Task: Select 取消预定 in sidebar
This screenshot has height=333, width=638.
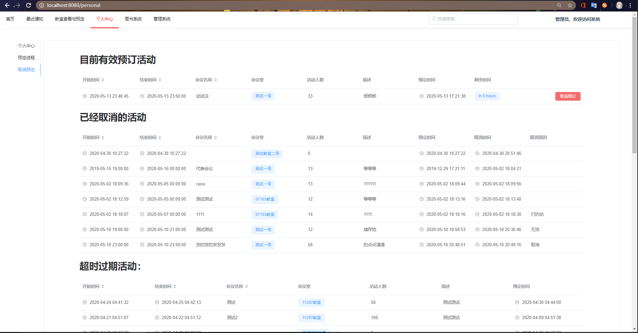Action: click(26, 70)
